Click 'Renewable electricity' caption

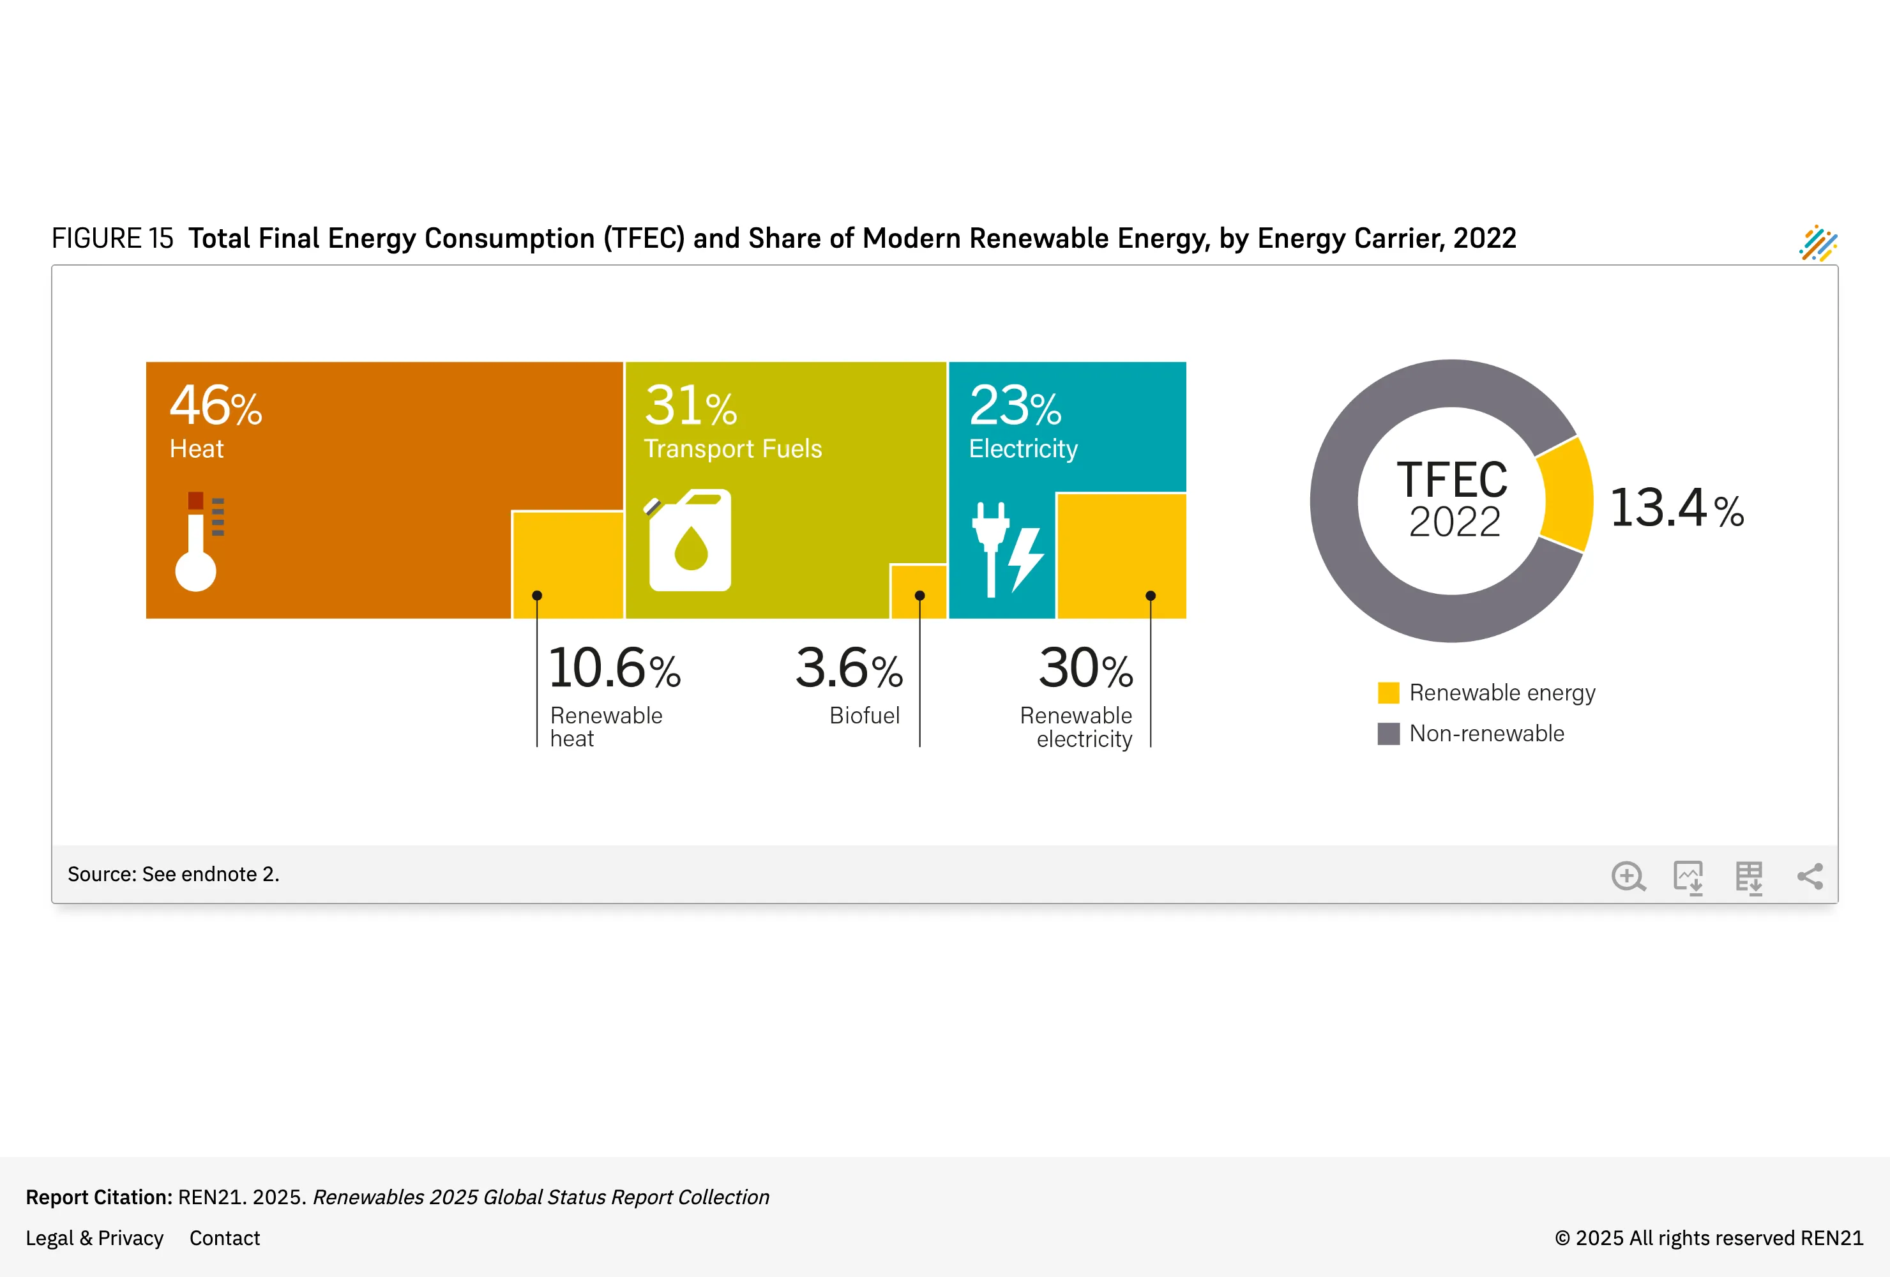coord(1076,727)
